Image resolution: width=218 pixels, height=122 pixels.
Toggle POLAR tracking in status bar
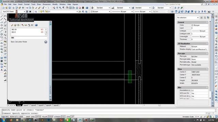[x=45, y=117]
